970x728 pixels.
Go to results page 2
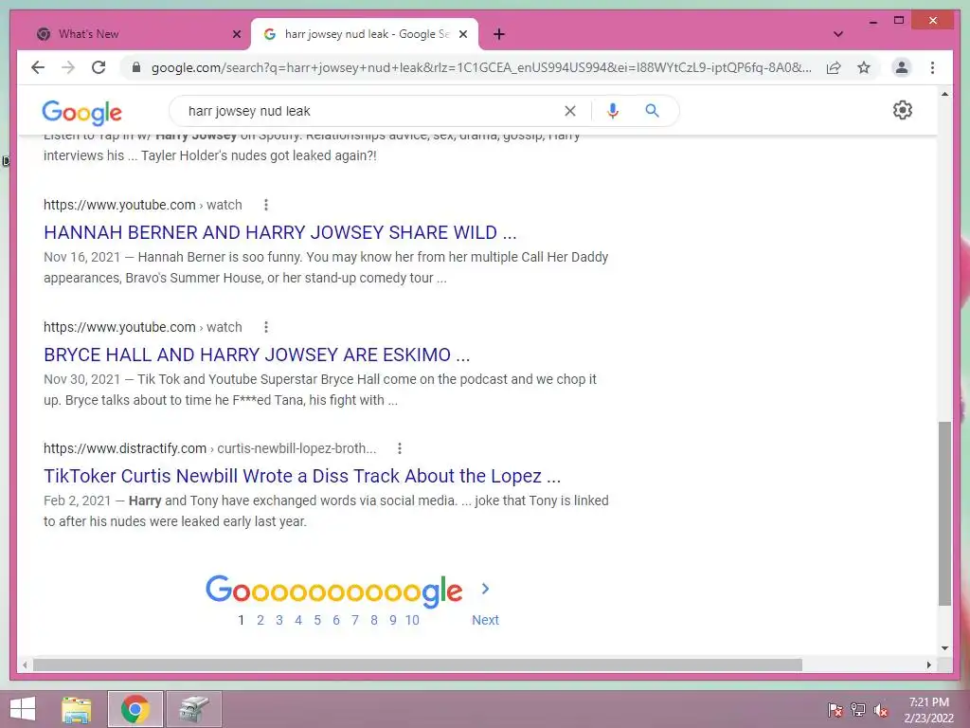pyautogui.click(x=260, y=620)
